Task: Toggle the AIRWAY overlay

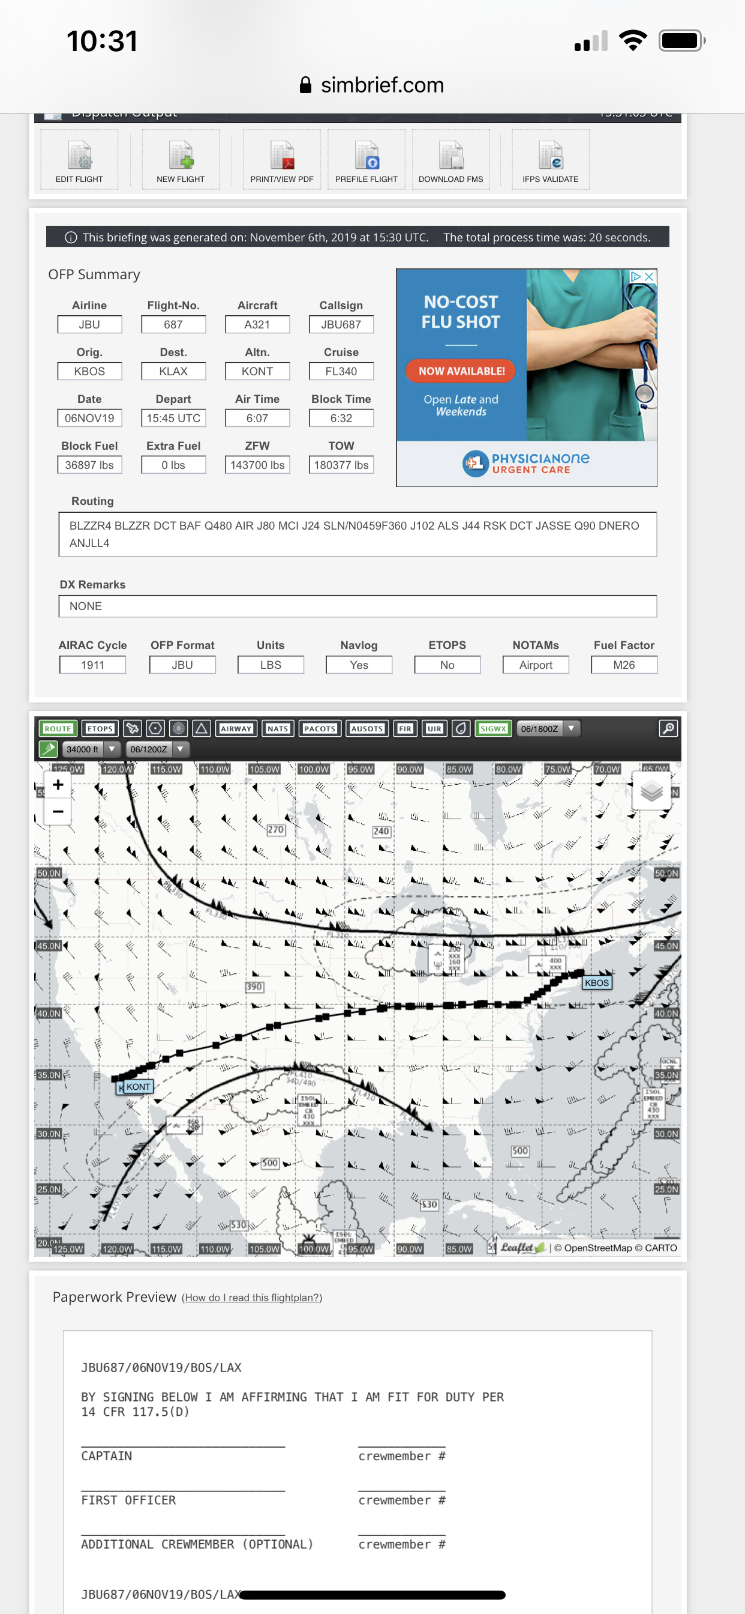Action: click(236, 728)
